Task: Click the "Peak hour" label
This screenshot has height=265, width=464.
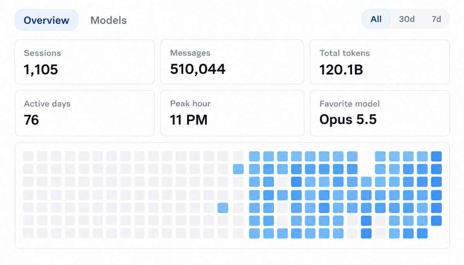Action: tap(190, 104)
